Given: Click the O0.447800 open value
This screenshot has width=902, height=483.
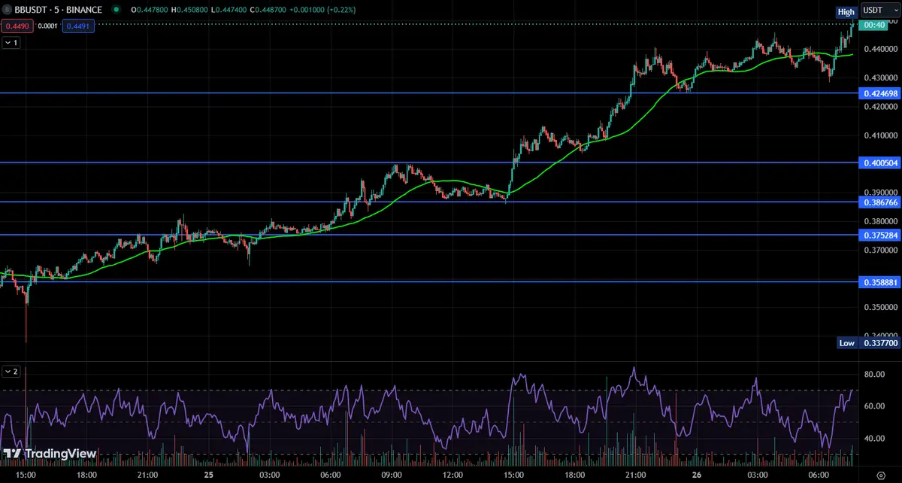Looking at the screenshot, I should (x=150, y=10).
